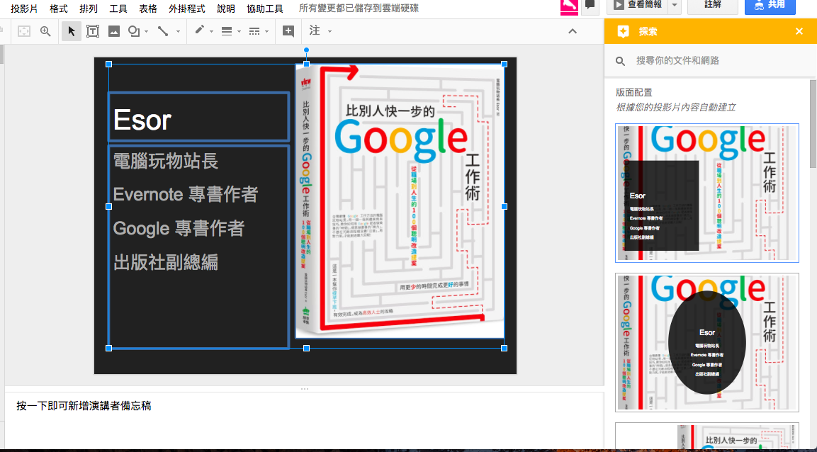The image size is (817, 452).
Task: Open the 協助工具 menu
Action: (265, 9)
